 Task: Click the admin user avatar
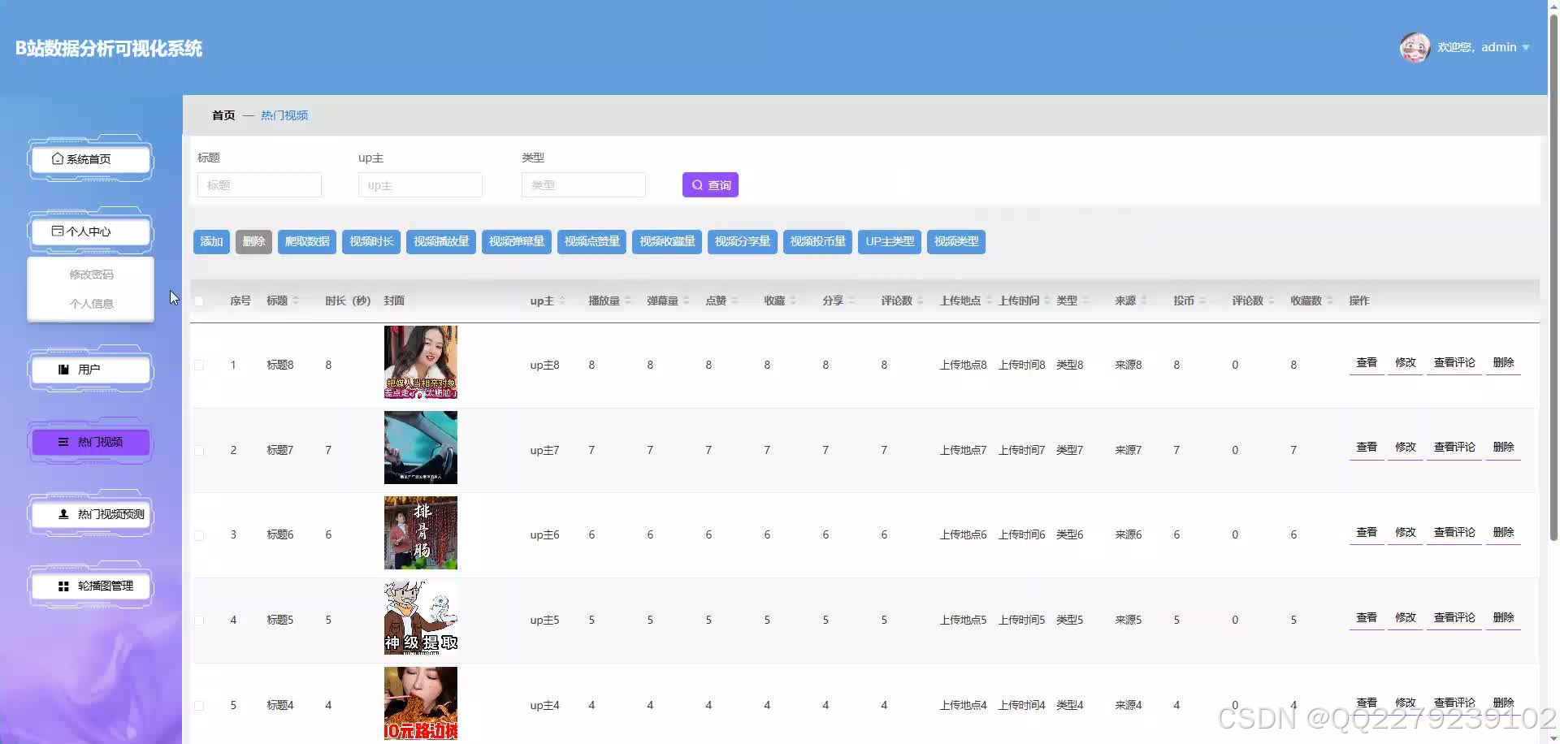[x=1415, y=48]
